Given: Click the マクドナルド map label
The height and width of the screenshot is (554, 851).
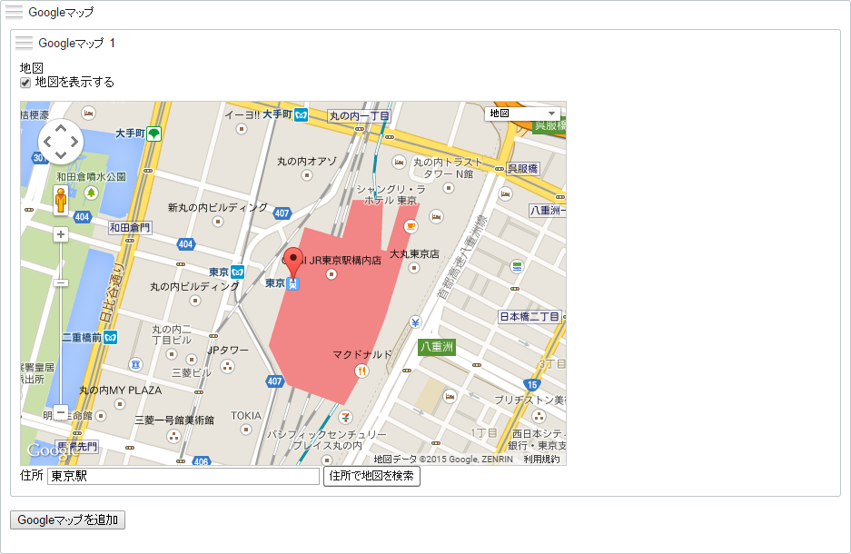Looking at the screenshot, I should point(362,355).
